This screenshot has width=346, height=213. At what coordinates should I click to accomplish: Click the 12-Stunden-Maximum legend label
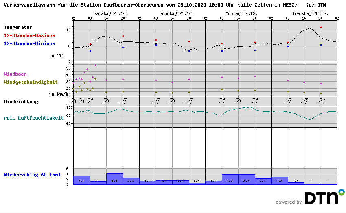pos(29,36)
